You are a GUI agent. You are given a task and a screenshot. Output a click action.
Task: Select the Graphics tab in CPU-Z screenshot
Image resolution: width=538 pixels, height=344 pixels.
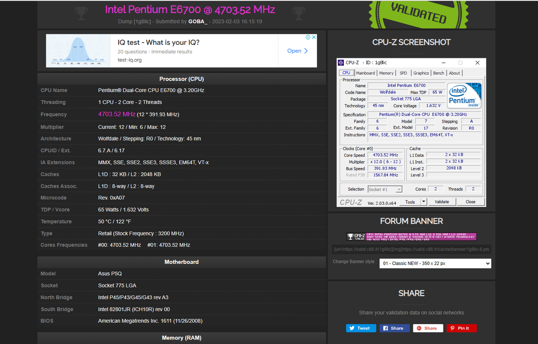[x=421, y=73]
